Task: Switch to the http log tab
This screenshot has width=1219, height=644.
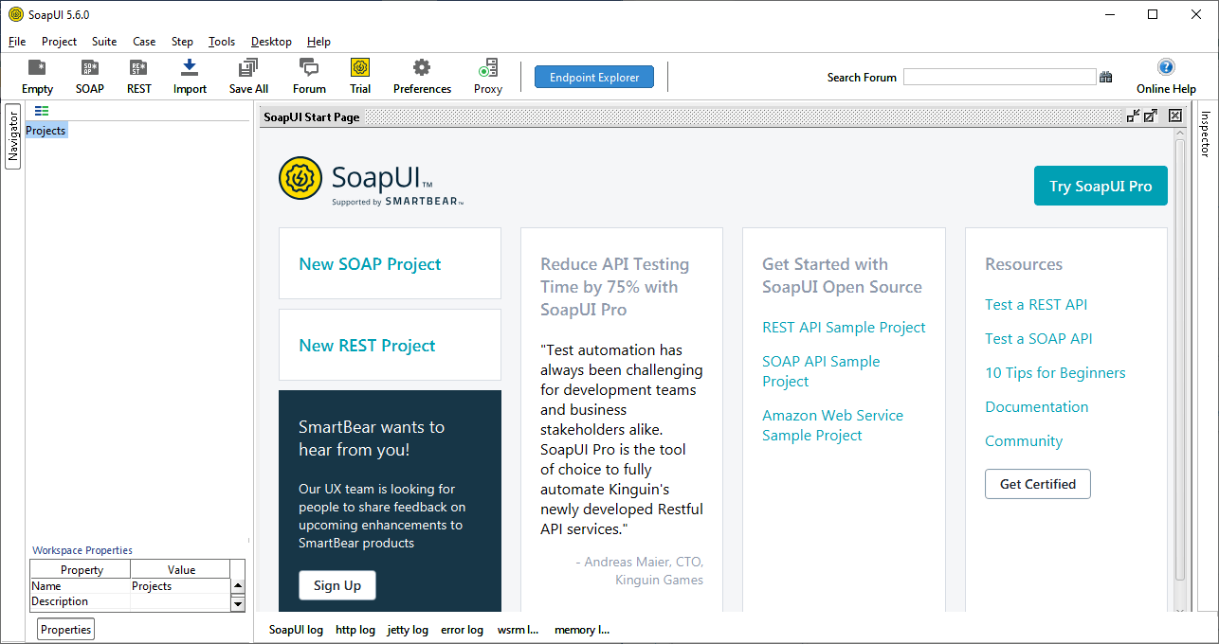Action: [355, 630]
